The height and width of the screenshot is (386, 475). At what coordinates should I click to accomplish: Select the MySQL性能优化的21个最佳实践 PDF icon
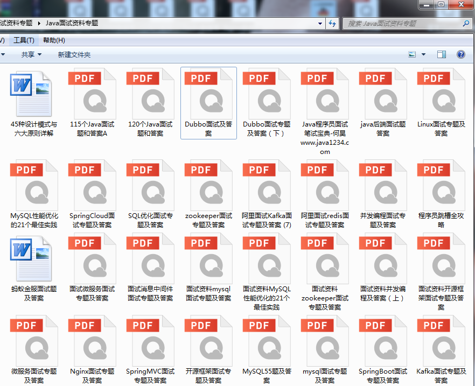(x=34, y=185)
